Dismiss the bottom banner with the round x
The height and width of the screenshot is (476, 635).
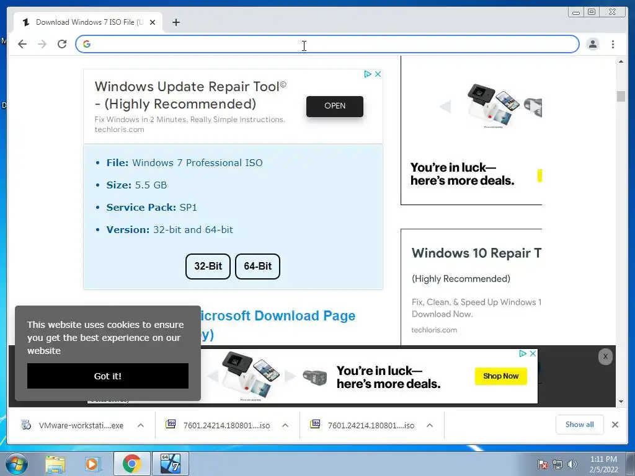click(x=605, y=356)
